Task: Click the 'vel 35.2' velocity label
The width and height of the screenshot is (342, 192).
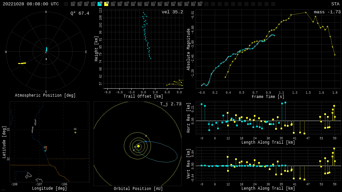Action: (172, 12)
